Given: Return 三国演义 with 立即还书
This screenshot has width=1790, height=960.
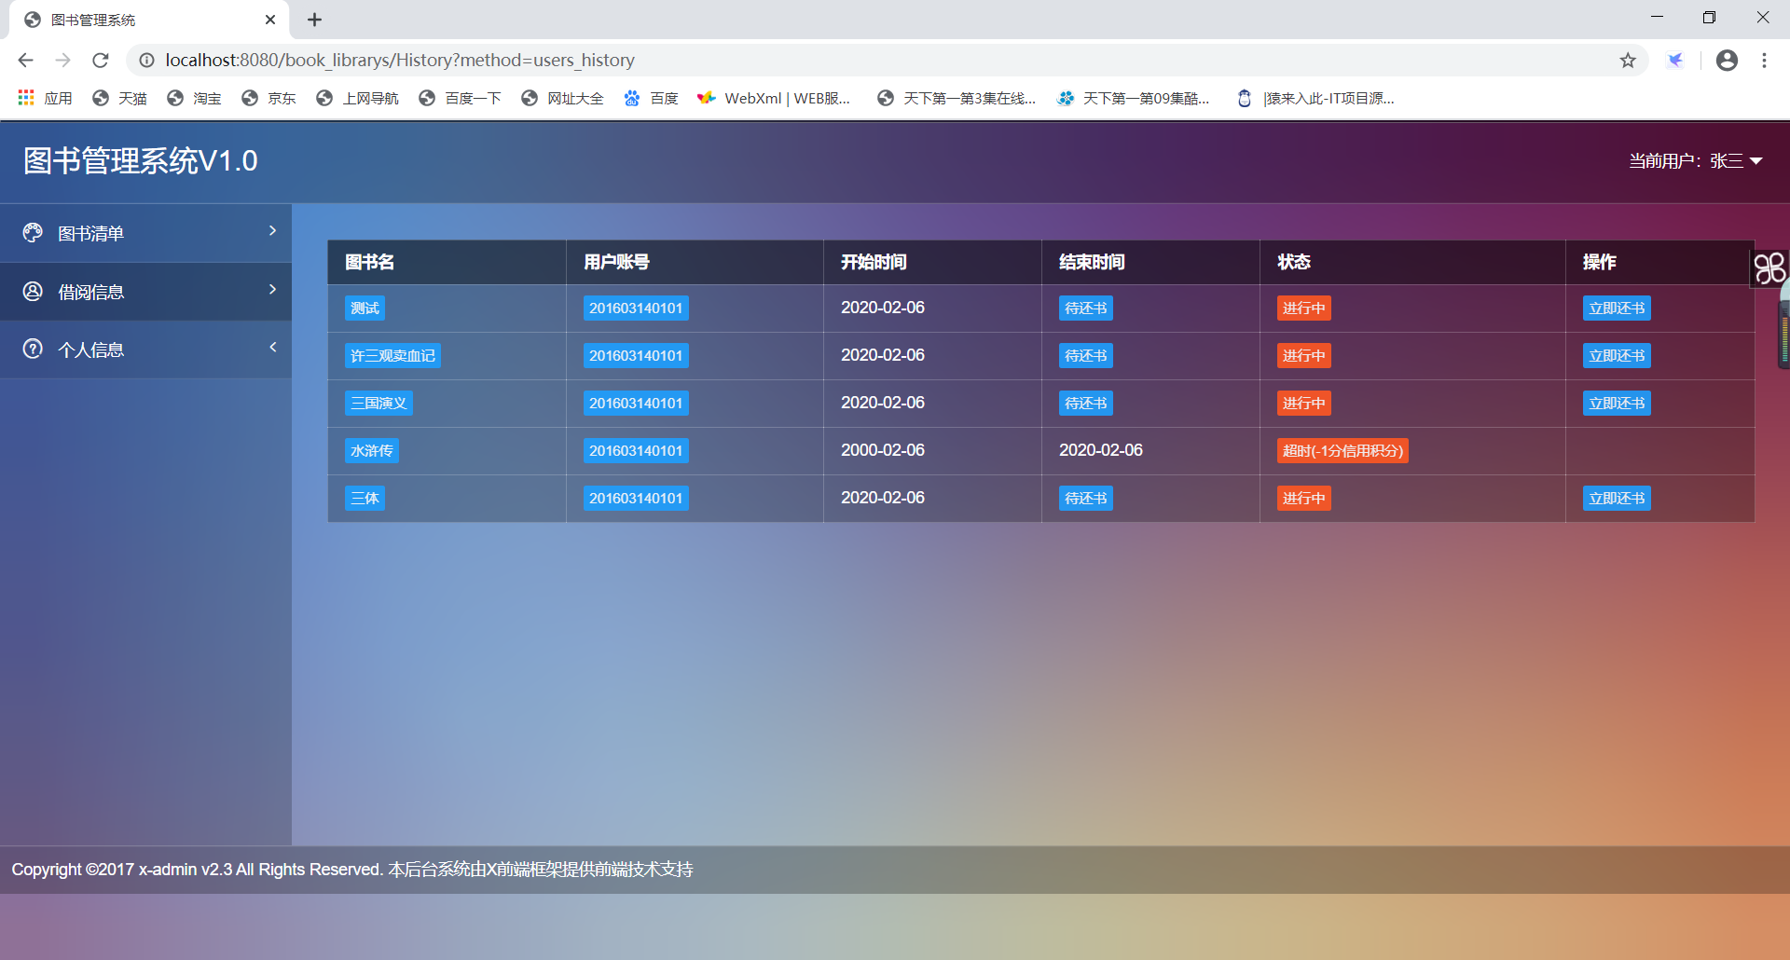Looking at the screenshot, I should [1617, 404].
